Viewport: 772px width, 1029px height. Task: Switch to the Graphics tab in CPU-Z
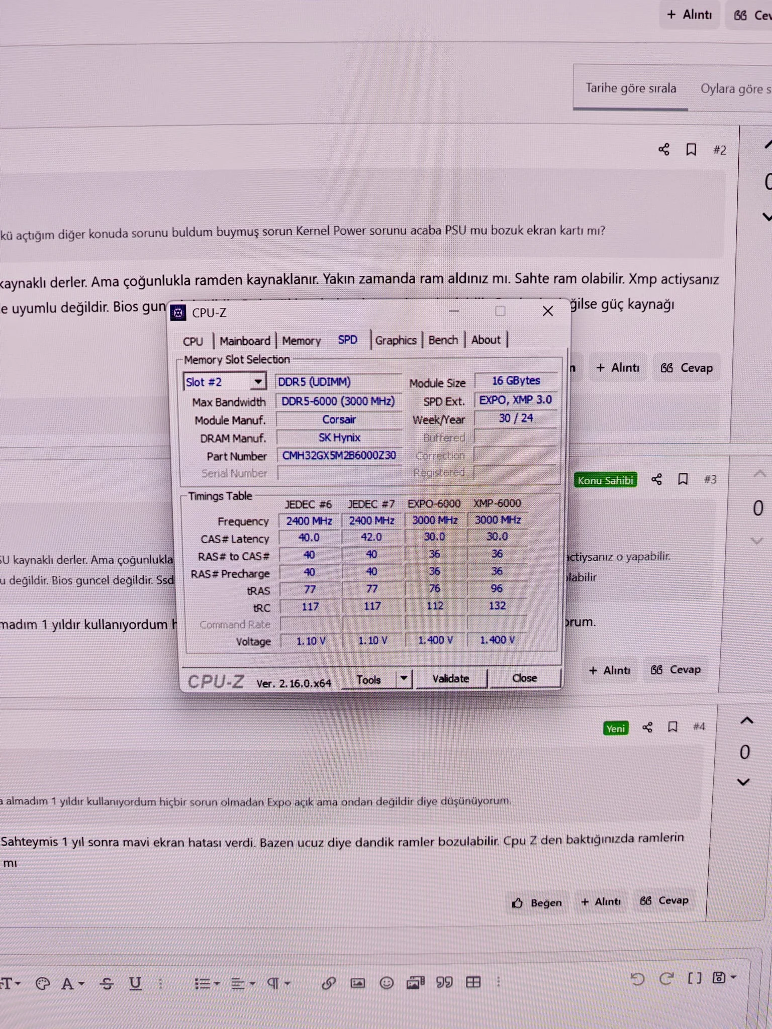(396, 340)
